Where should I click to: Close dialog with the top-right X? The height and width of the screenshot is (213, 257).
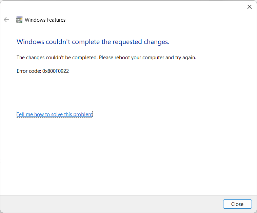coord(250,7)
